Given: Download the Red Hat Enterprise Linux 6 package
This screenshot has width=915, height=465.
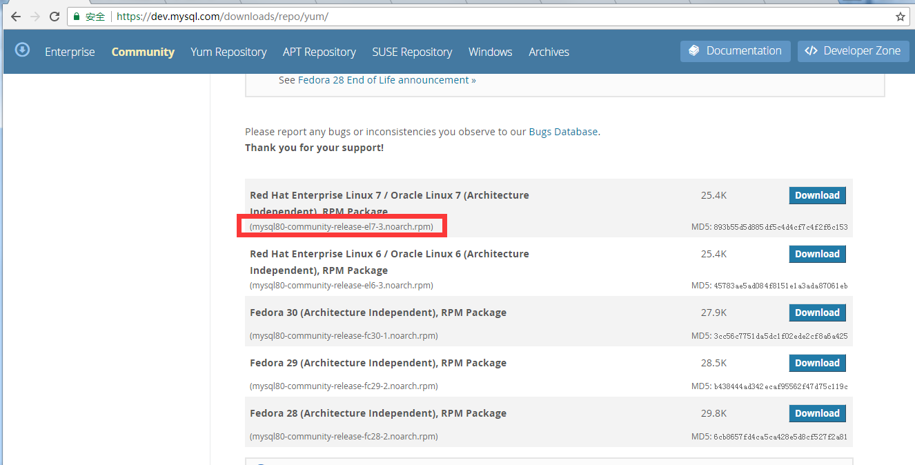Looking at the screenshot, I should click(x=817, y=254).
